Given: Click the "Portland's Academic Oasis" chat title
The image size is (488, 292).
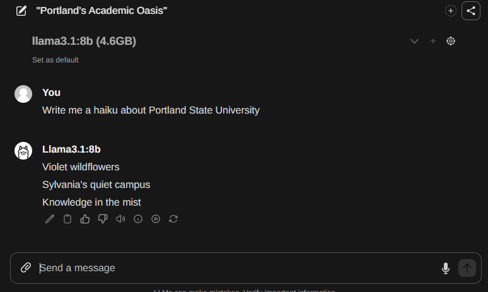Looking at the screenshot, I should (102, 11).
